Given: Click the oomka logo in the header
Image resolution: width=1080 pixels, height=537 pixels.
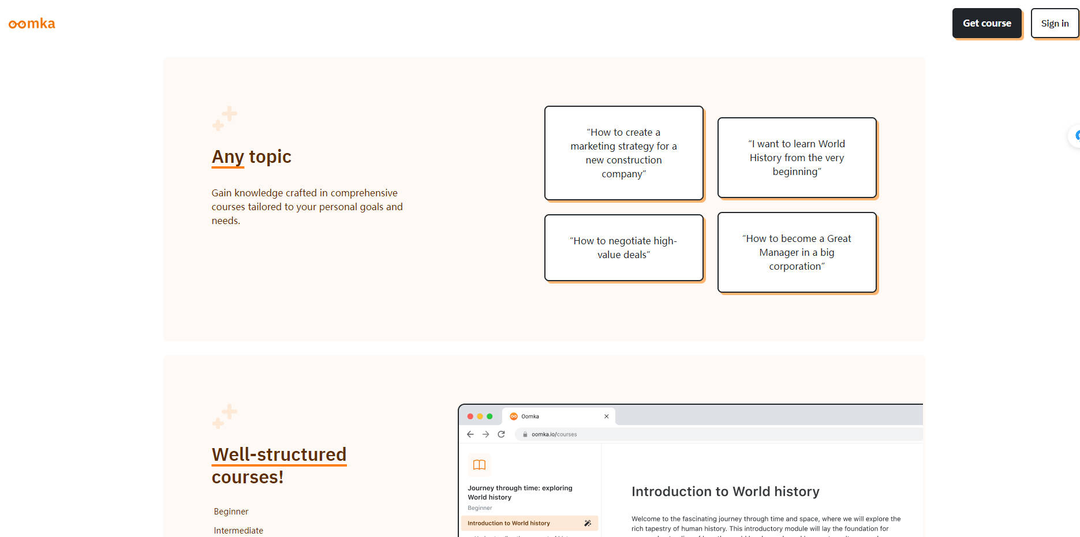Looking at the screenshot, I should point(32,24).
